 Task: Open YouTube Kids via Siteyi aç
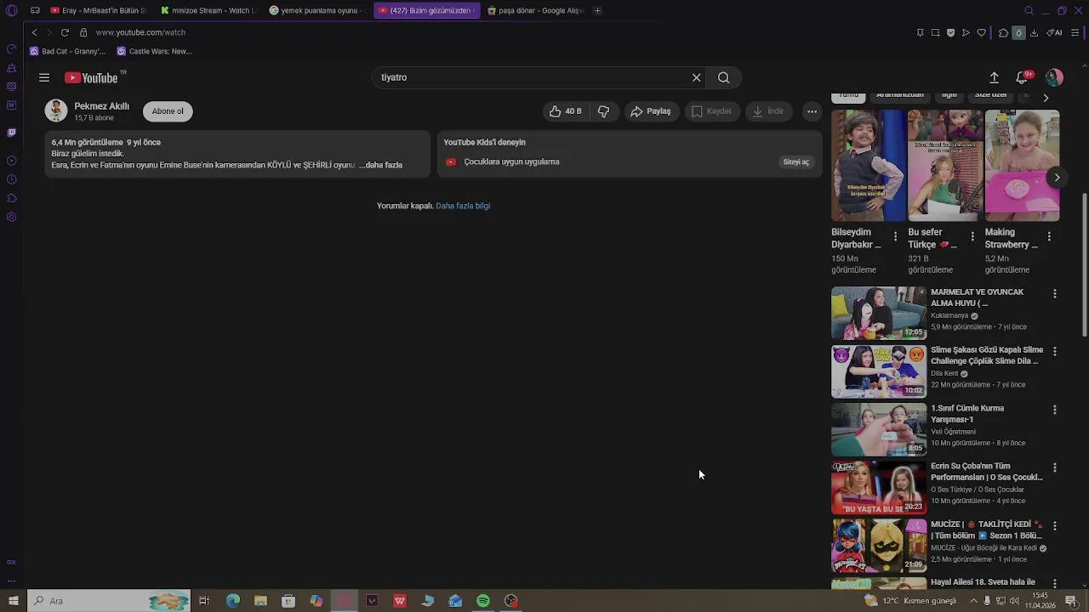(796, 161)
